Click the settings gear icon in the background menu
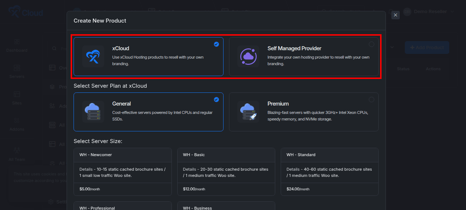 click(51, 202)
